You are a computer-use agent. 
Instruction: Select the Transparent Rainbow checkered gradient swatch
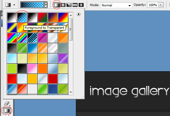click(22, 38)
